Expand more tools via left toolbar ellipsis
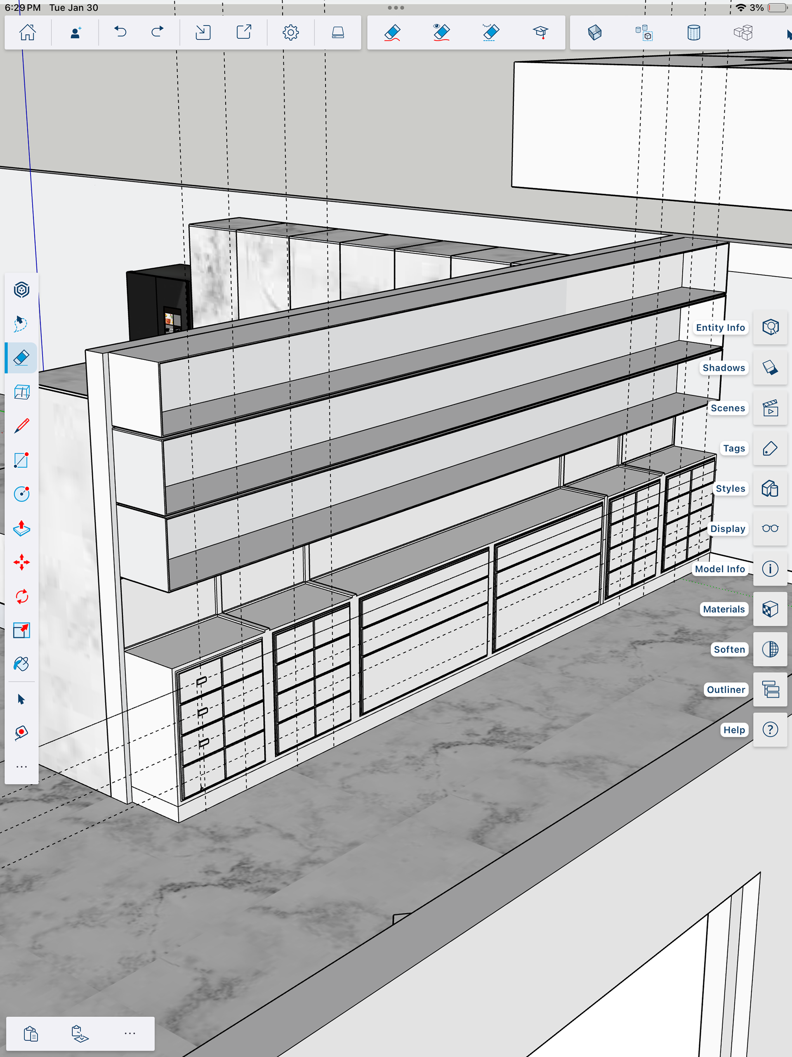Screen dimensions: 792x1057 tap(21, 766)
